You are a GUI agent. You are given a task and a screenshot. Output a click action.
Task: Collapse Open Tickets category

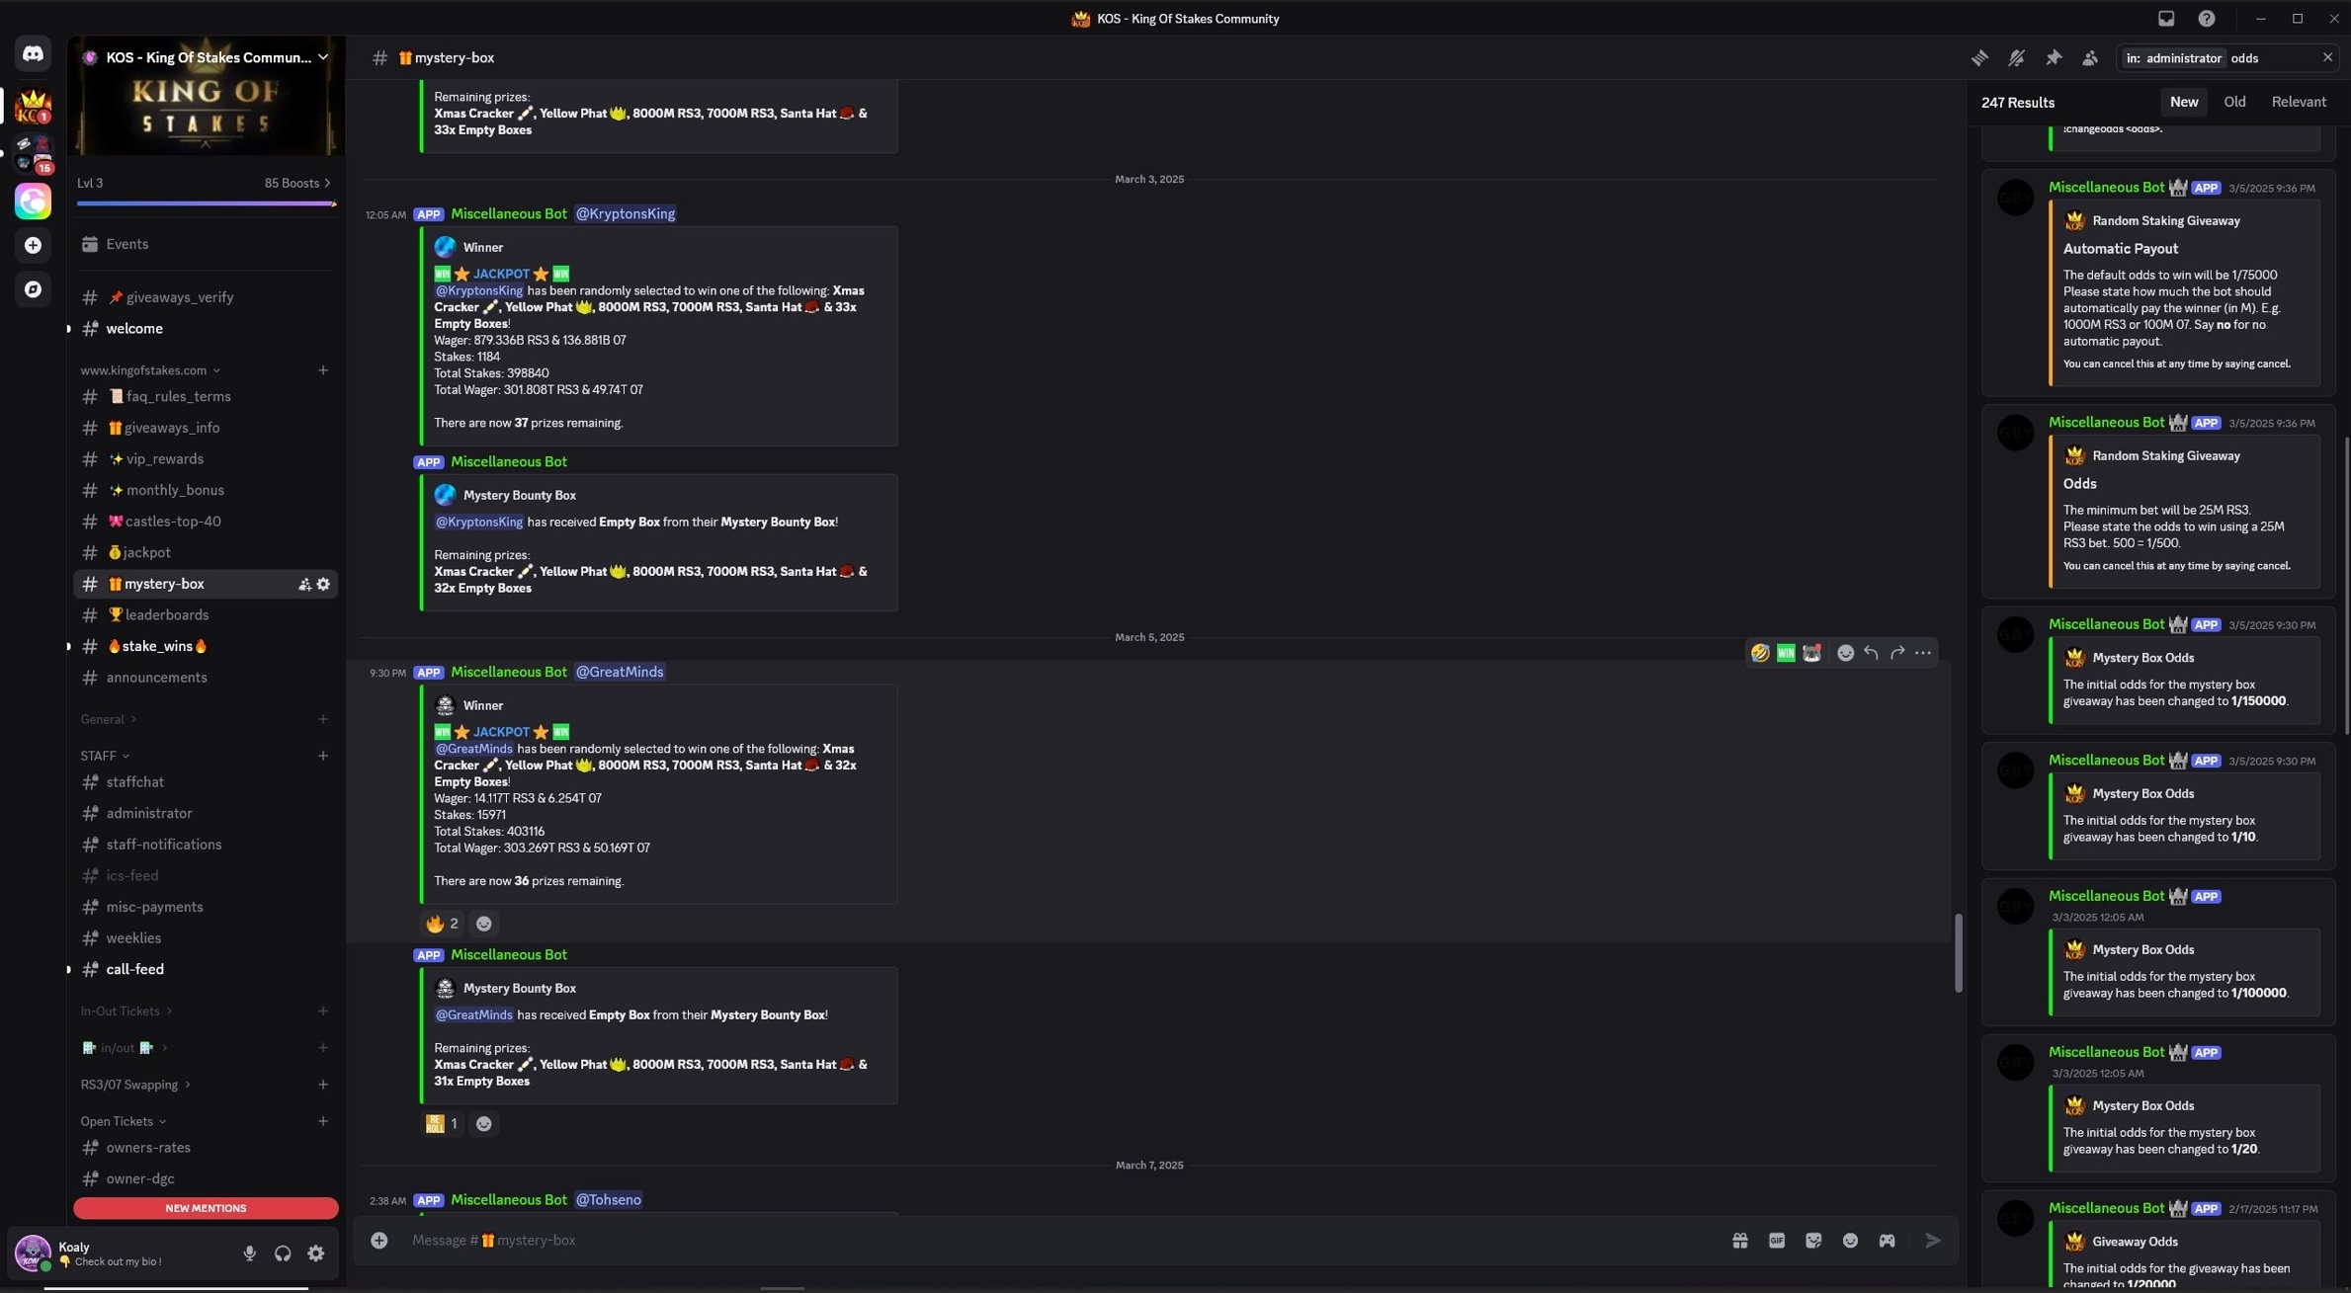[124, 1121]
